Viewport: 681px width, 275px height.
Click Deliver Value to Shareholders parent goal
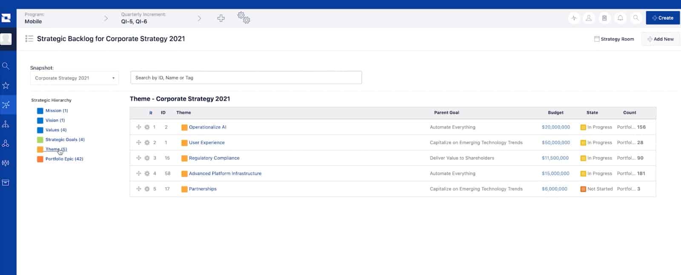click(462, 158)
